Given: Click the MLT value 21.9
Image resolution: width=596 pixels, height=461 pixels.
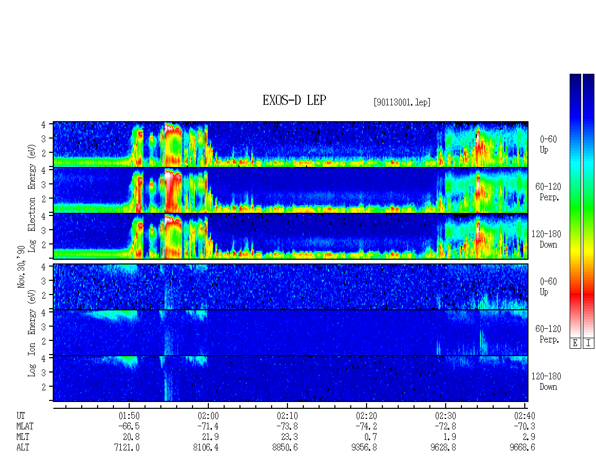Looking at the screenshot, I should pyautogui.click(x=210, y=437).
